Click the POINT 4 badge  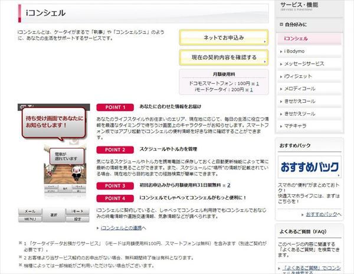(115, 198)
